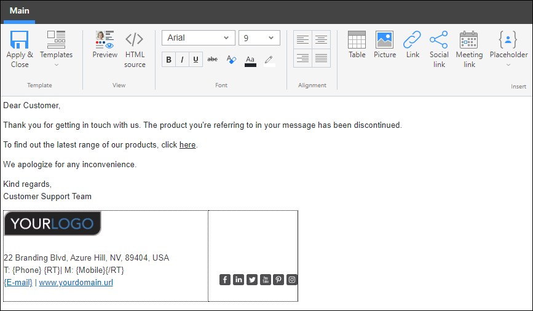
Task: Toggle strikethrough abc formatting
Action: [213, 59]
